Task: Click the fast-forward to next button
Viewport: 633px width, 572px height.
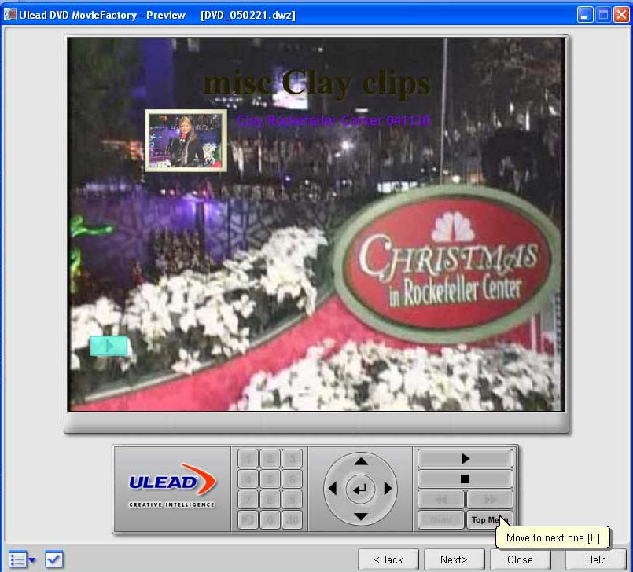Action: (x=490, y=500)
